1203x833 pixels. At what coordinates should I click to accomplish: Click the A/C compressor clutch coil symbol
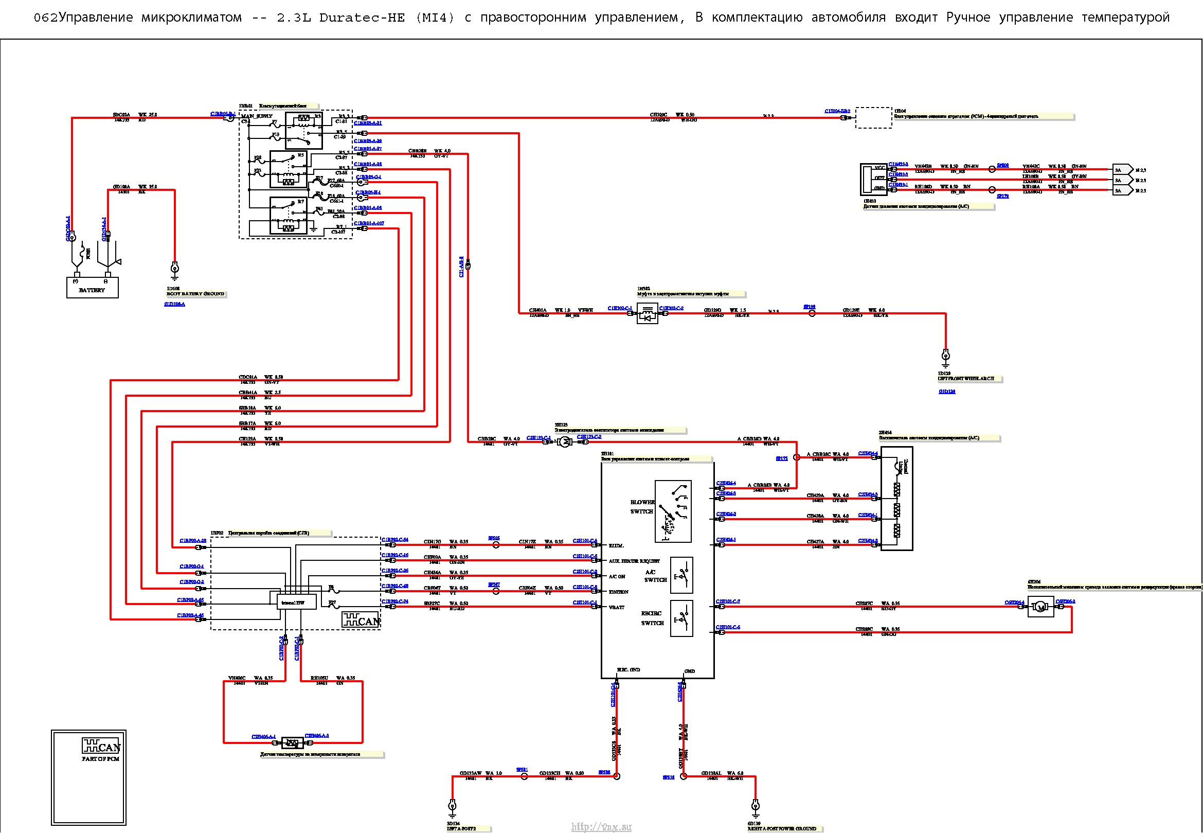tap(648, 314)
